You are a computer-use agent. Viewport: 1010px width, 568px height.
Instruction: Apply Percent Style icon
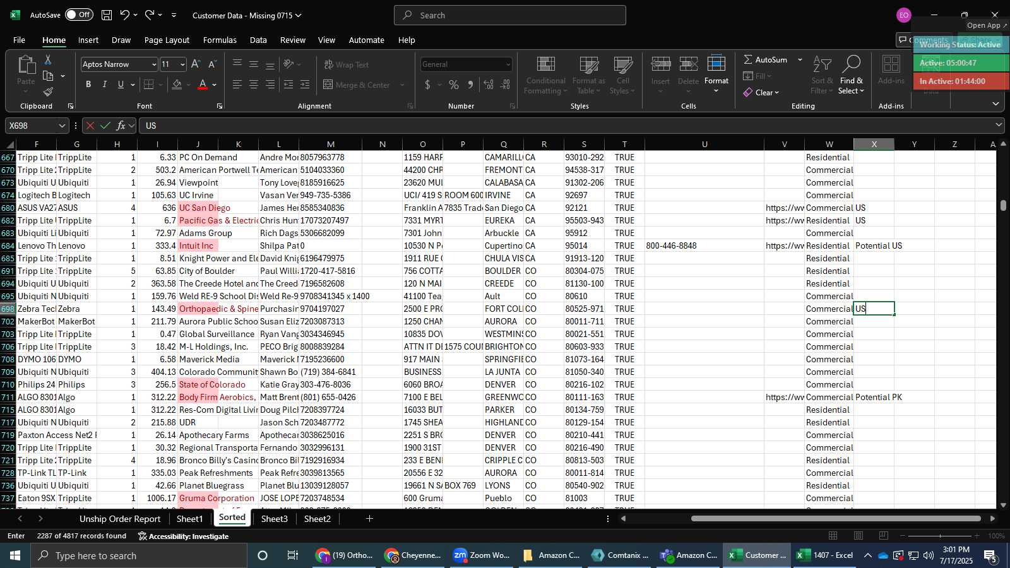point(454,85)
